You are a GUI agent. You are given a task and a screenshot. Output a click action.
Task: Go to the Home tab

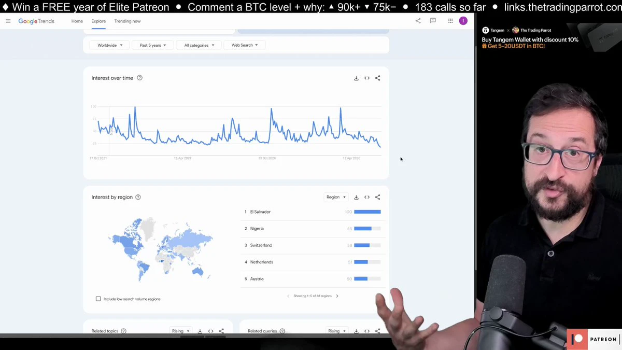77,21
